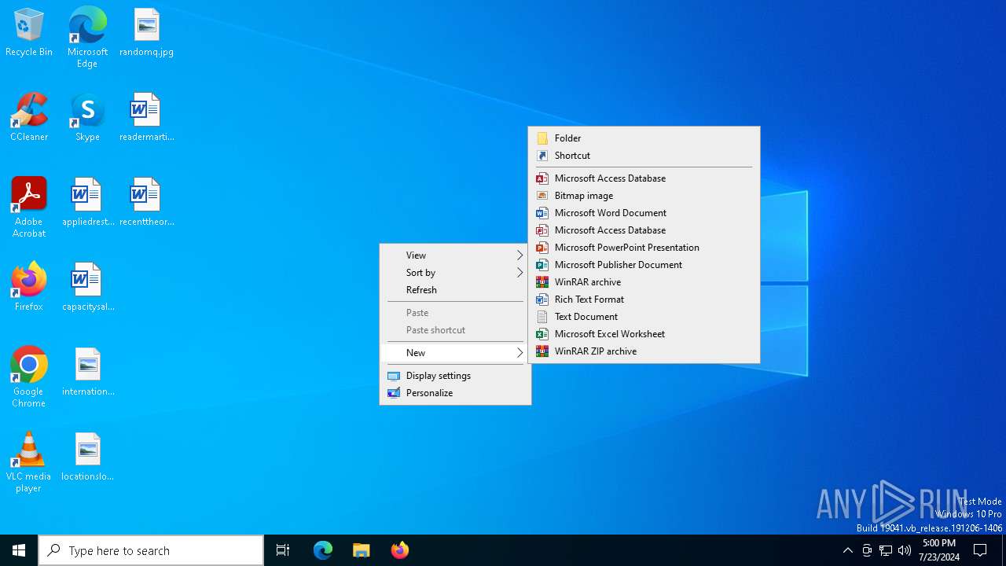This screenshot has width=1006, height=566.
Task: Create a new Bitmap image
Action: 644,196
